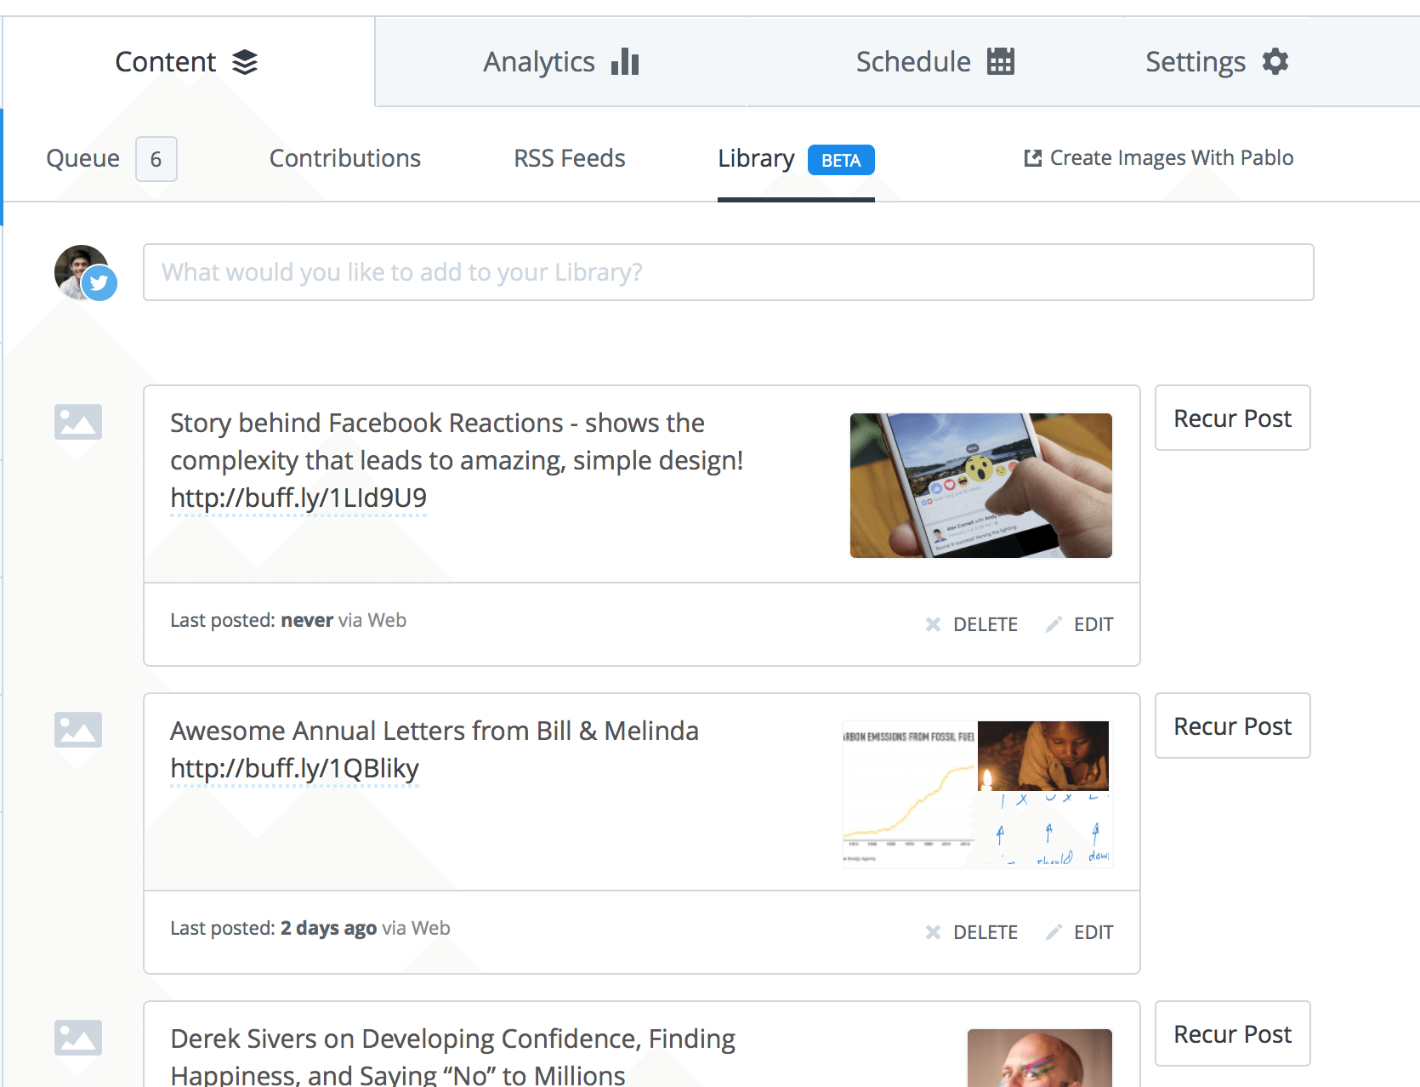Open Create Images With Pablo link
1420x1087 pixels.
click(x=1159, y=158)
